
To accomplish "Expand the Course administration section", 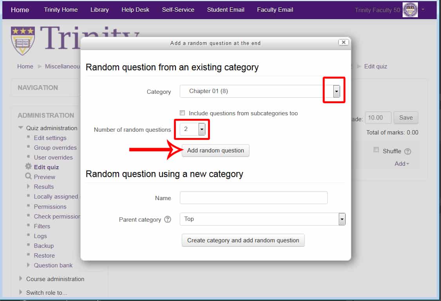I will pyautogui.click(x=21, y=279).
